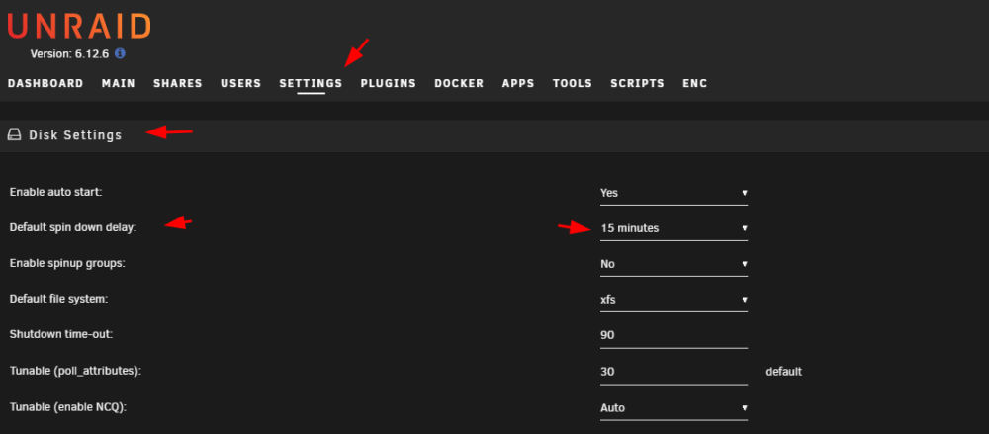The width and height of the screenshot is (989, 434).
Task: Click the Disk Settings drive icon
Action: pyautogui.click(x=14, y=135)
